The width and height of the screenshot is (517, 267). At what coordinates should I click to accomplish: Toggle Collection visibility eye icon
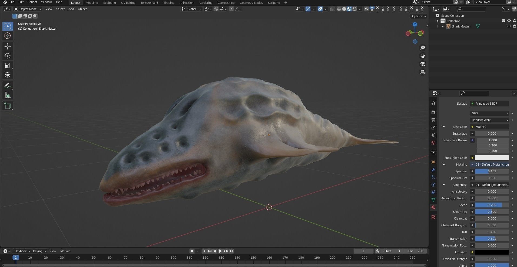pyautogui.click(x=509, y=21)
